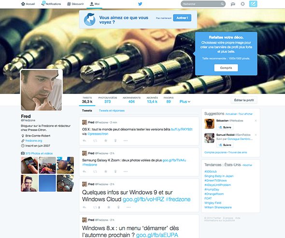Screen dimensions: 285x238
Task: Click Éditer le profil button
Action: (244, 100)
